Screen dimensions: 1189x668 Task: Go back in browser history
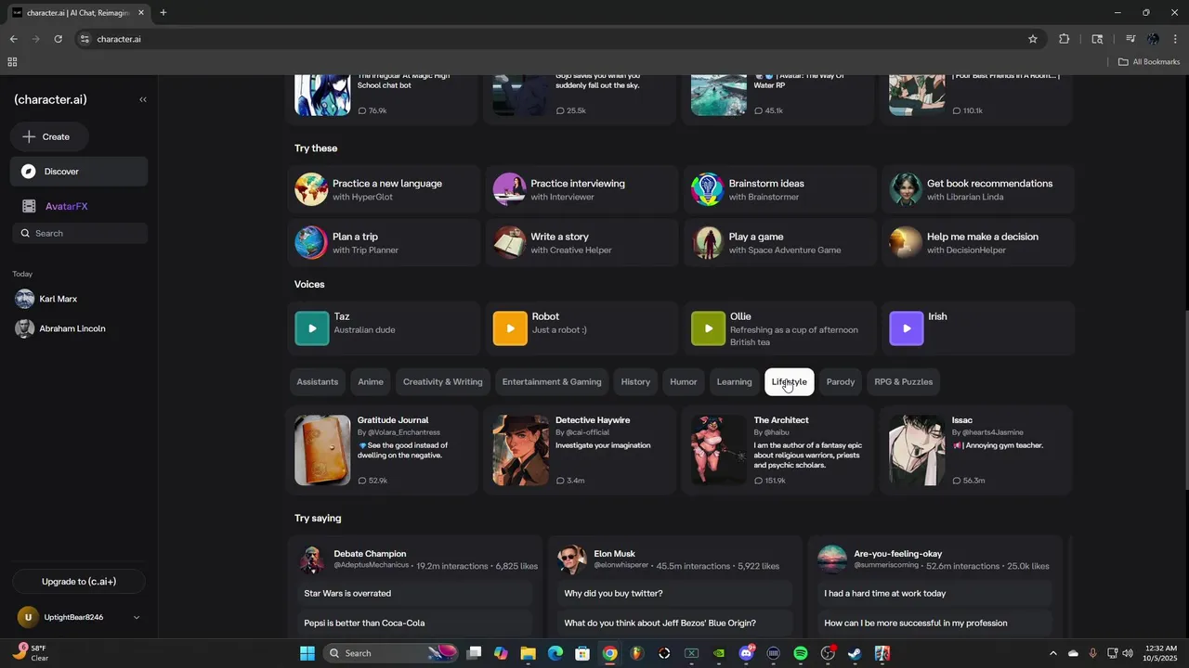click(14, 39)
